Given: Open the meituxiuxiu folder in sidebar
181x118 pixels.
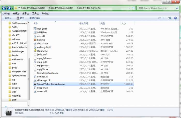Looking at the screenshot, I should tap(16, 59).
